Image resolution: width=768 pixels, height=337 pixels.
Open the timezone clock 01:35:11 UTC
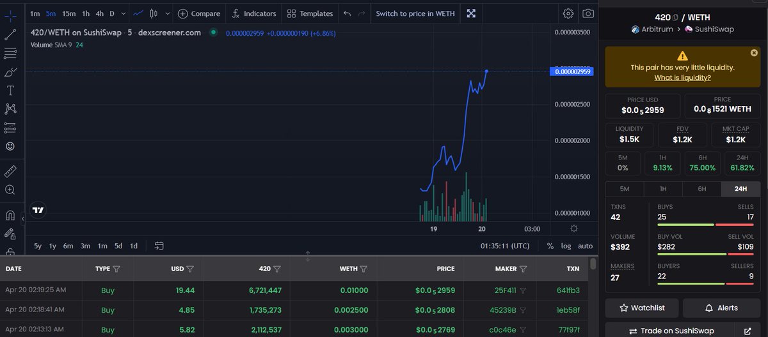505,246
